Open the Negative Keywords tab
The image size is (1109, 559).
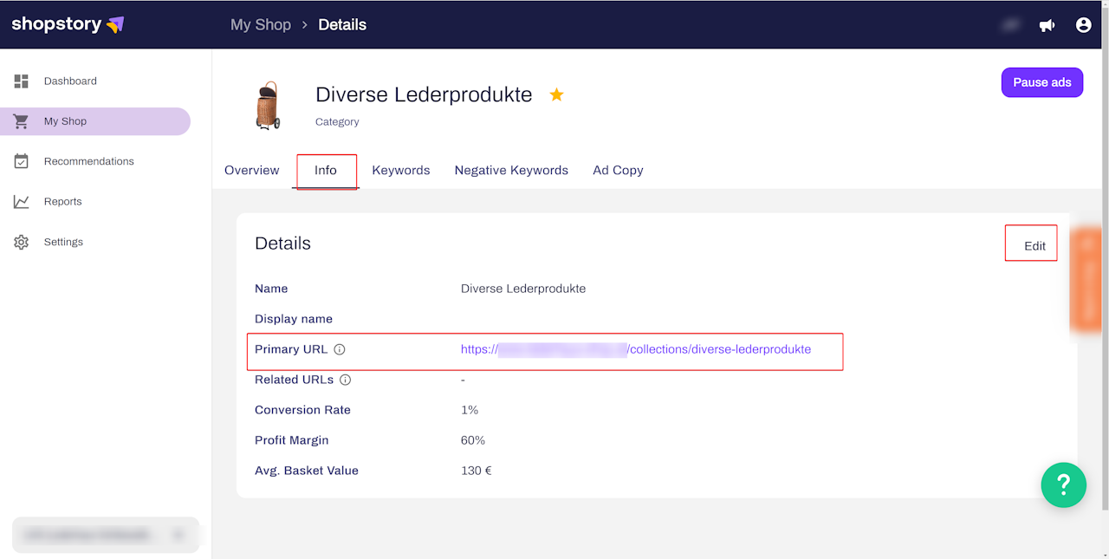click(x=511, y=171)
